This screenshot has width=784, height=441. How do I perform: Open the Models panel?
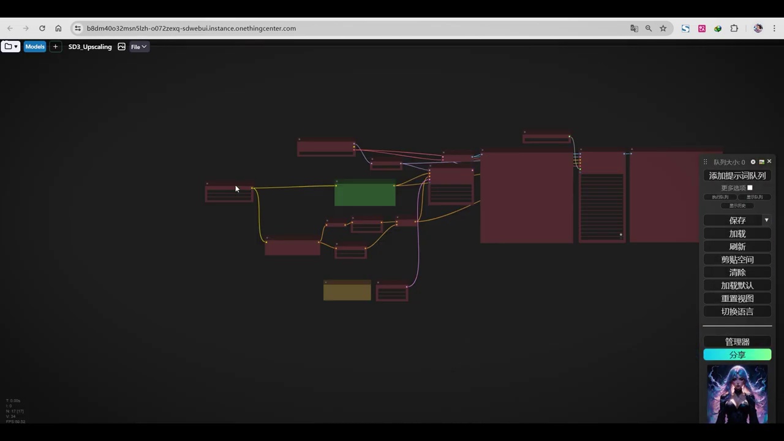pyautogui.click(x=35, y=47)
